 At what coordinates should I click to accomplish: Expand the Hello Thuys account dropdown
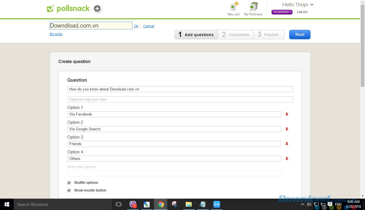312,5
